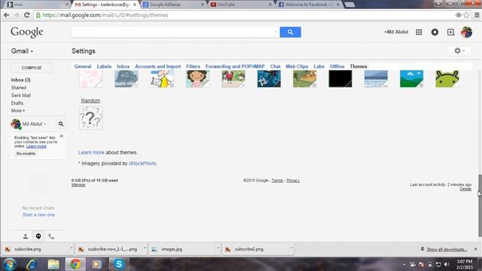
Task: Switch to the General settings tab
Action: (x=83, y=66)
